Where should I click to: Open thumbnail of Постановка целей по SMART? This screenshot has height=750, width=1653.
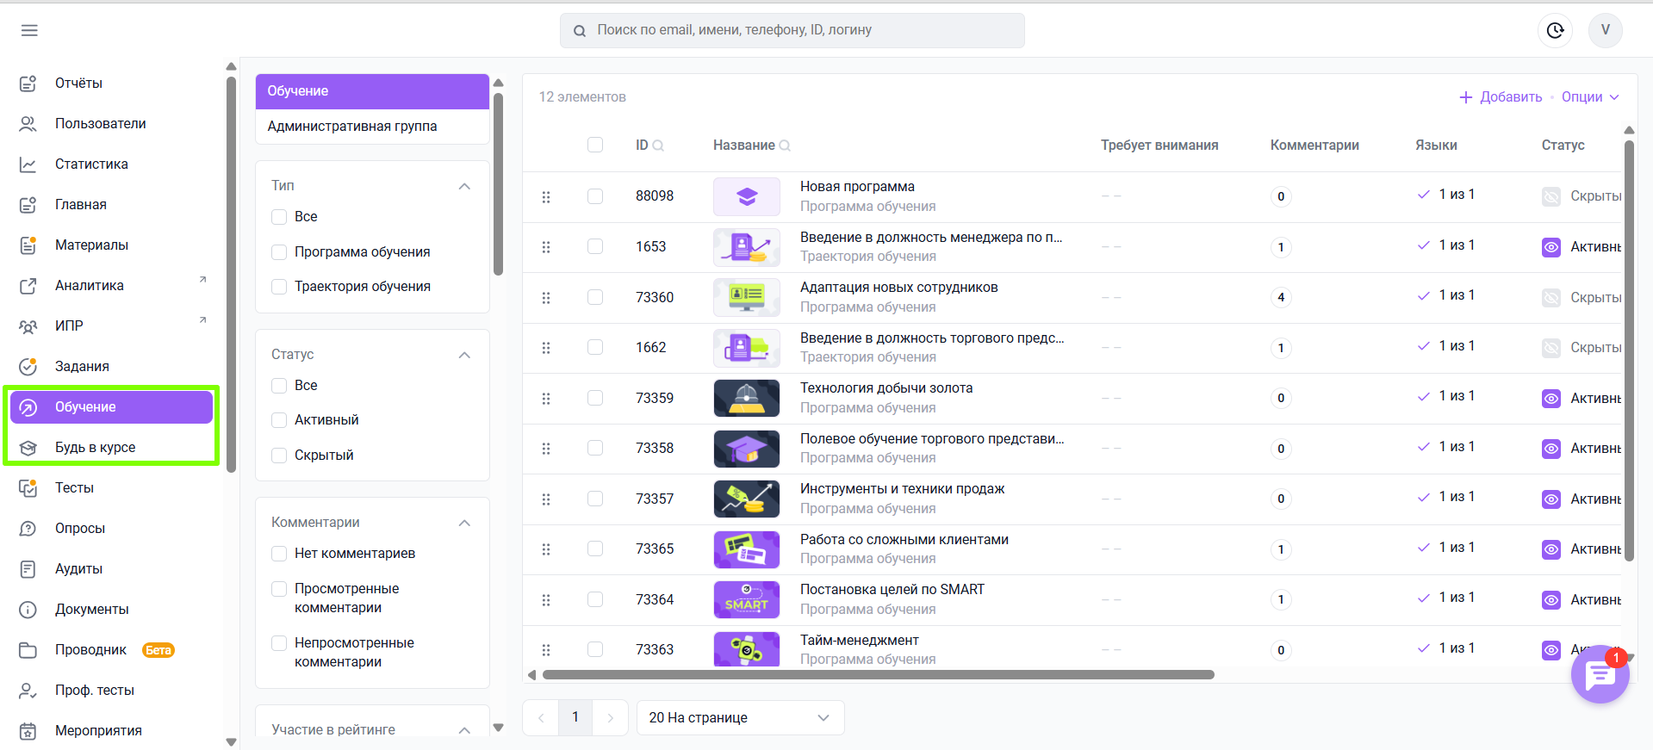point(747,599)
